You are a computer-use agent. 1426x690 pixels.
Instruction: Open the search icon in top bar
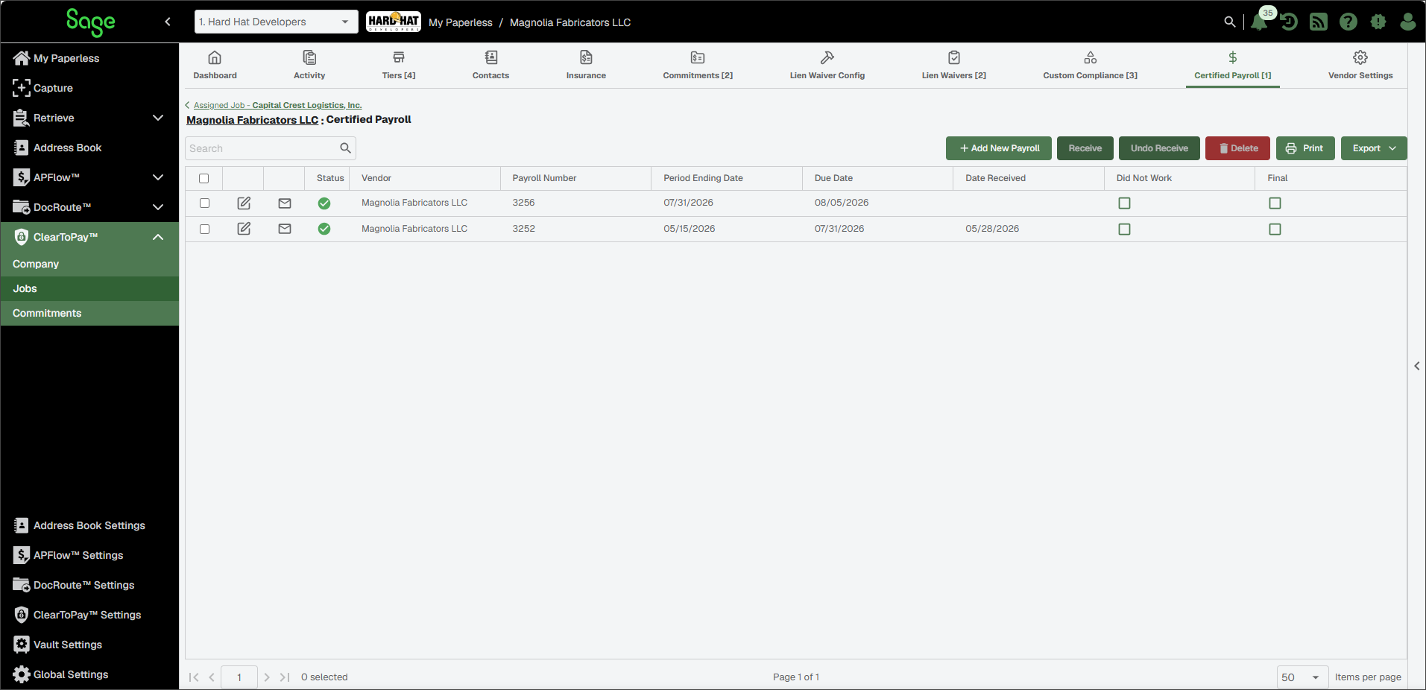tap(1229, 22)
